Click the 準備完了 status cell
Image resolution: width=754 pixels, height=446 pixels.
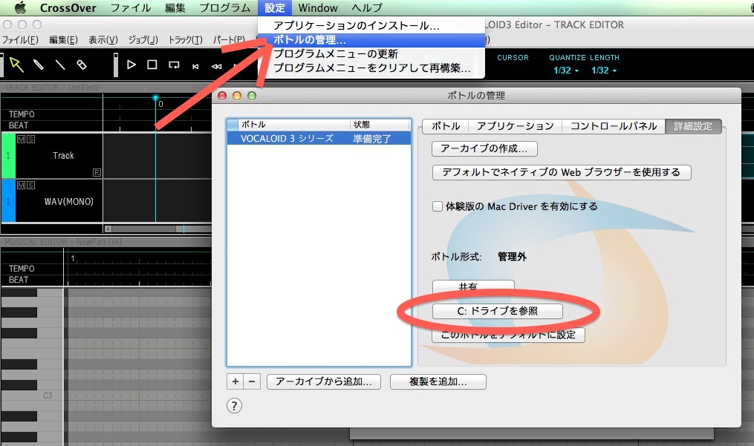371,139
